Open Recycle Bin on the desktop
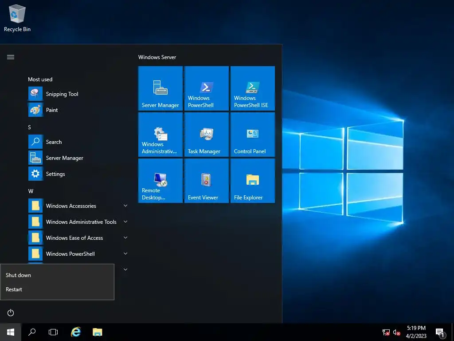The width and height of the screenshot is (454, 341). (x=17, y=18)
